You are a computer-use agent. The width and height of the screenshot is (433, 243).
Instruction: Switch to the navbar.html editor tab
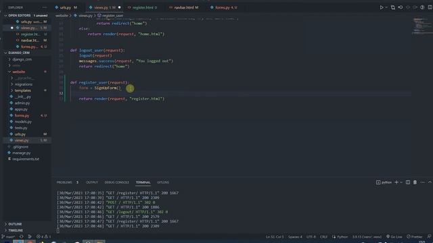click(184, 7)
